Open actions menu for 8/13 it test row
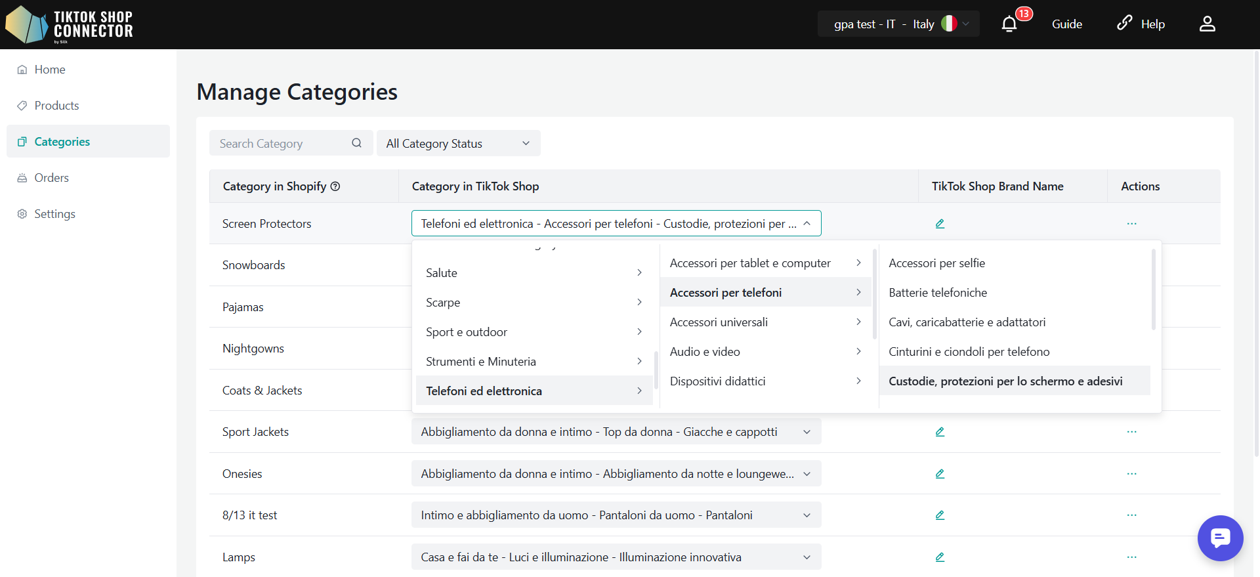This screenshot has width=1260, height=577. point(1131,515)
